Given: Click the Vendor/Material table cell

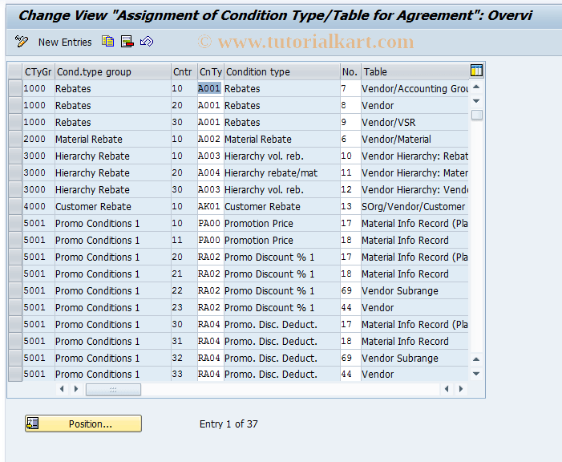Looking at the screenshot, I should tap(414, 139).
